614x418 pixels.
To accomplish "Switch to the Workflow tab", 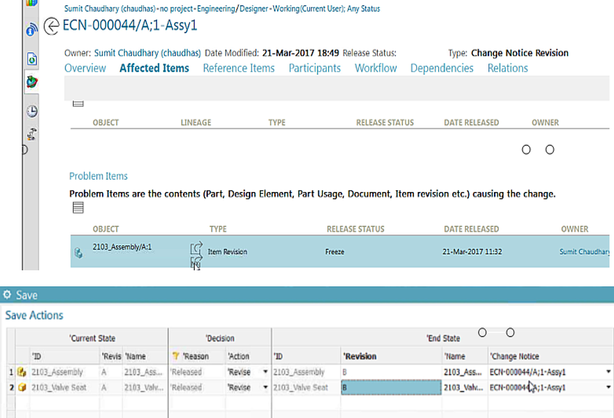I will (x=375, y=68).
